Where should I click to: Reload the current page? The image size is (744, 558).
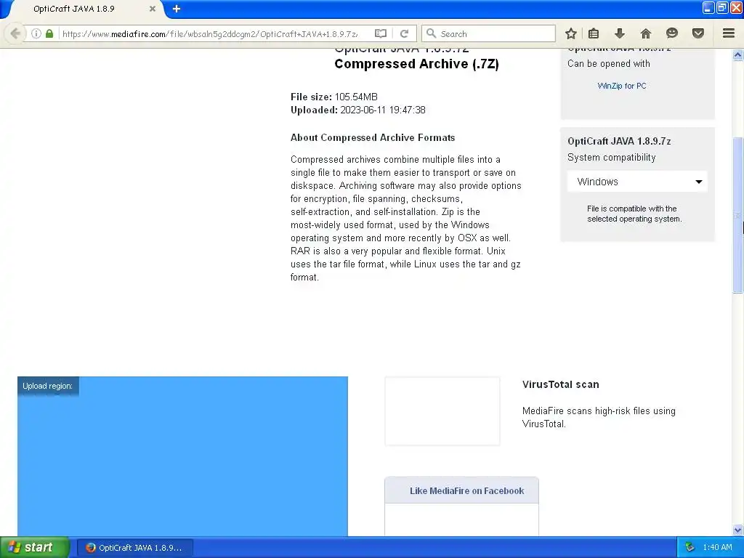point(404,33)
